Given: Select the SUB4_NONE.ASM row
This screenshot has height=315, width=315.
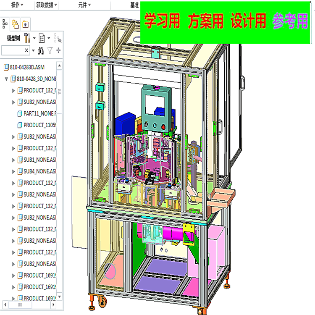Looking at the screenshot, I should coord(37,171).
